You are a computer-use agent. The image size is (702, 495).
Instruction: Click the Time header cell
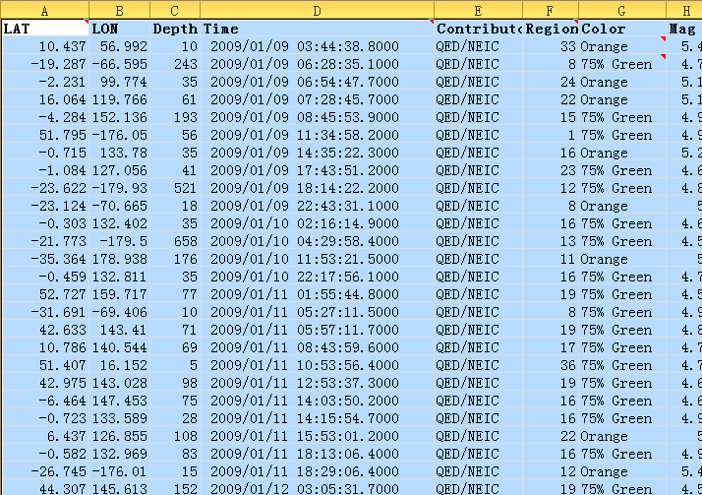click(x=317, y=29)
